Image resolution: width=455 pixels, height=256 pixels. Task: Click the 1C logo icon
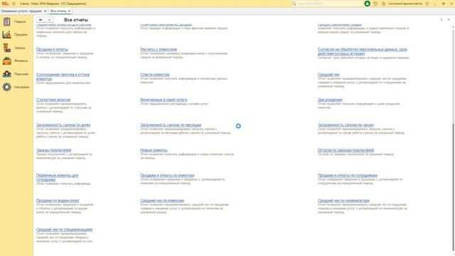coord(5,4)
